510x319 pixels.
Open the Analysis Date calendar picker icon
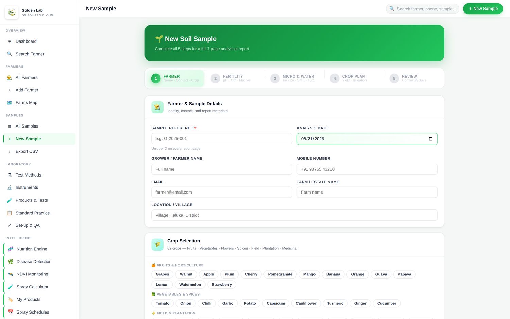point(431,139)
